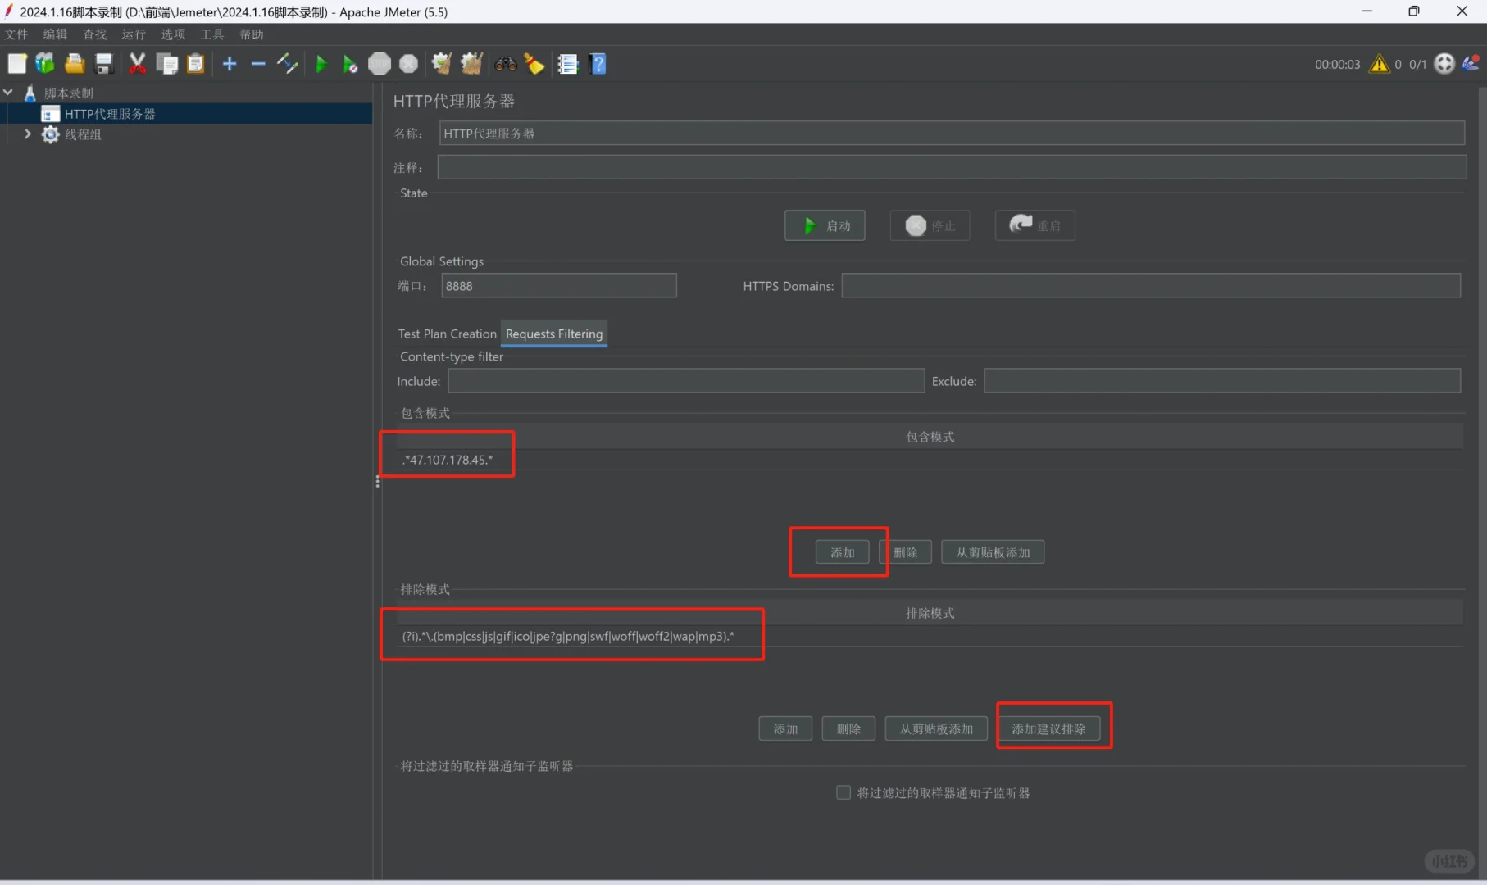Screen dimensions: 1487x885
Task: Switch to Test Plan Creation tab
Action: tap(447, 334)
